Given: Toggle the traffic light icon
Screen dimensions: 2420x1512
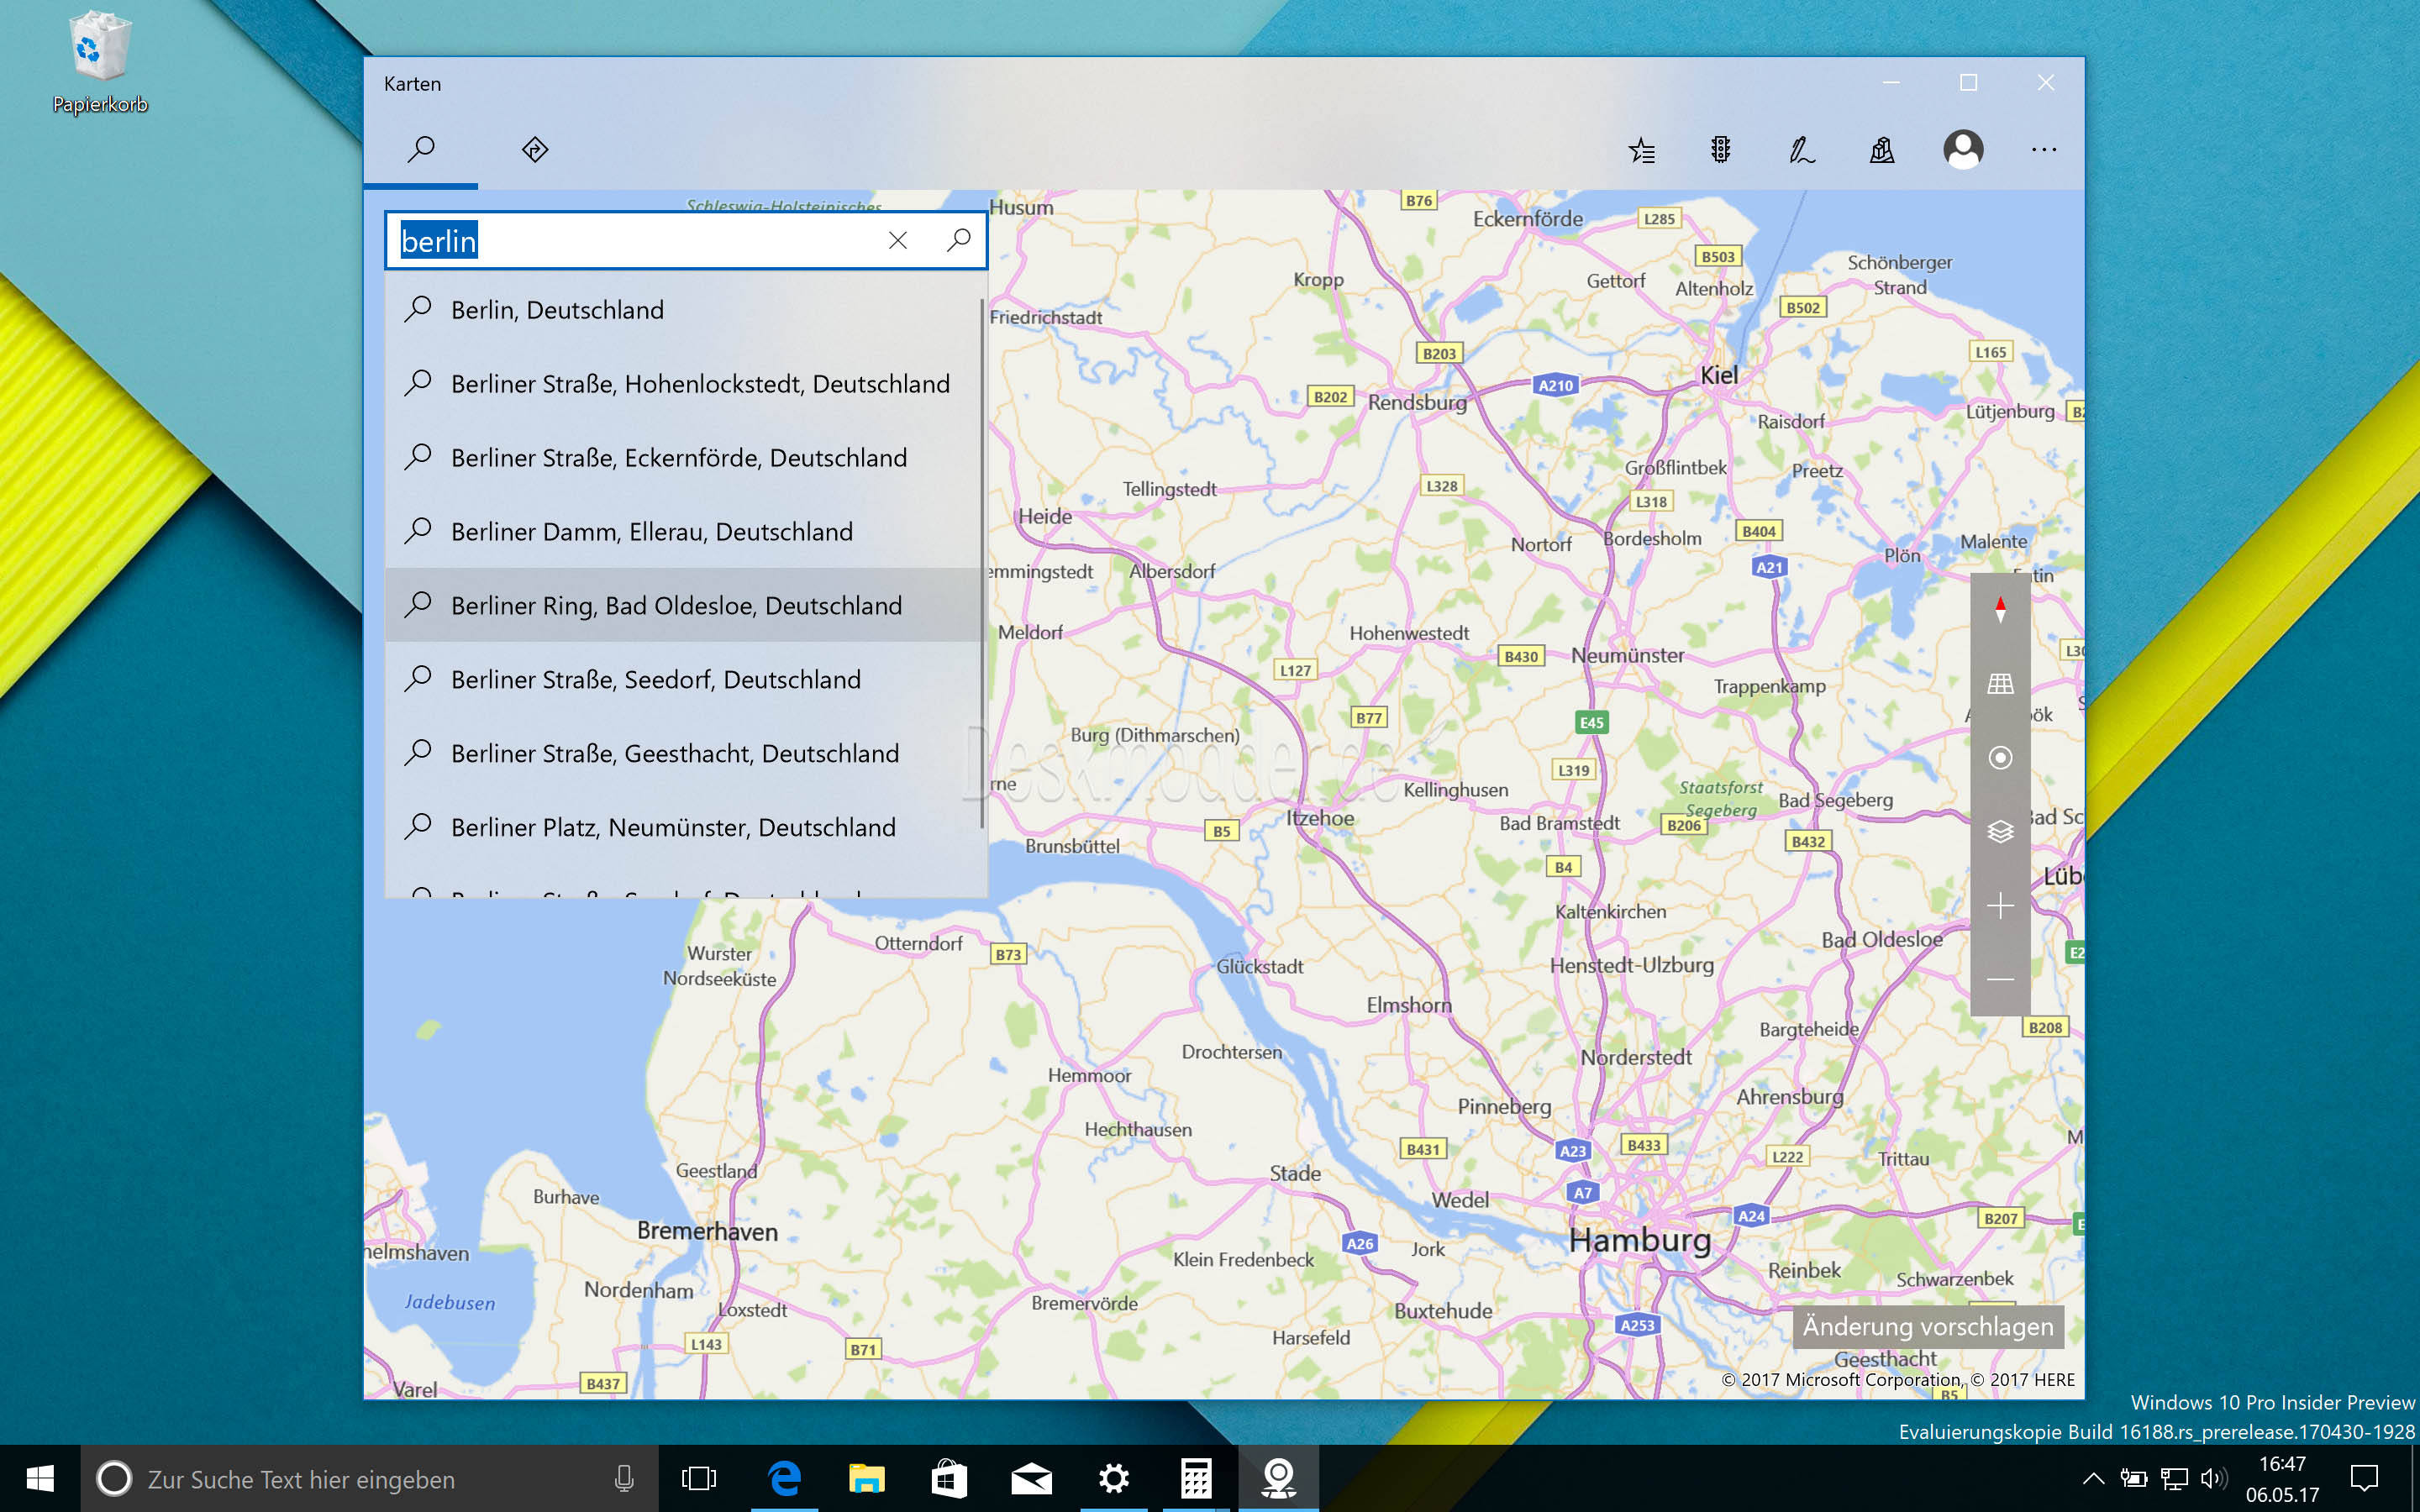Looking at the screenshot, I should (x=1720, y=150).
